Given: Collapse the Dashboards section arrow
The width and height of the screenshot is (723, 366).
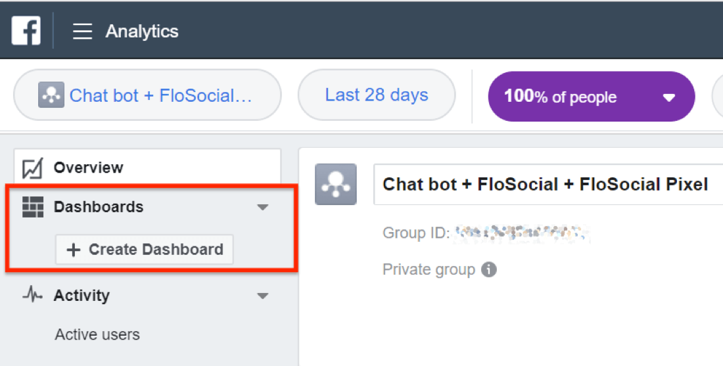Looking at the screenshot, I should click(263, 208).
